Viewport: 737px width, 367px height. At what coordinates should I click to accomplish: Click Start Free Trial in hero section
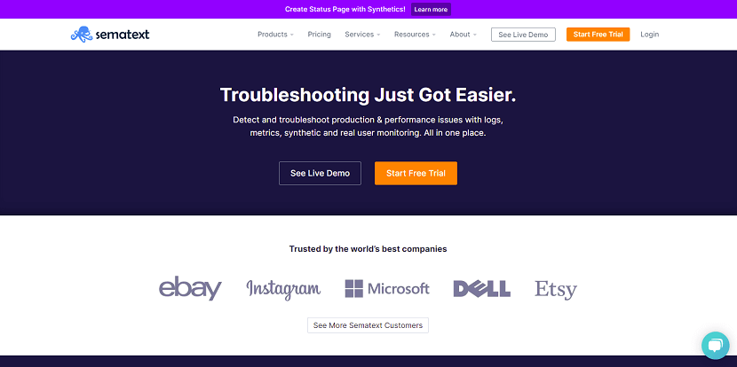click(x=416, y=173)
